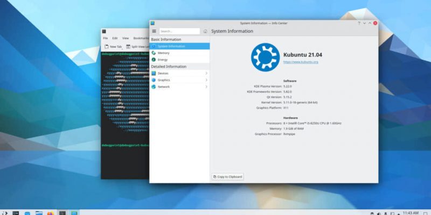The image size is (431, 215).
Task: Open the Network category label
Action: tap(164, 87)
